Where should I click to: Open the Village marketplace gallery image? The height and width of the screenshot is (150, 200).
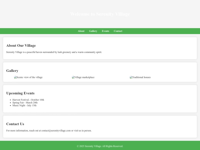(x=83, y=77)
